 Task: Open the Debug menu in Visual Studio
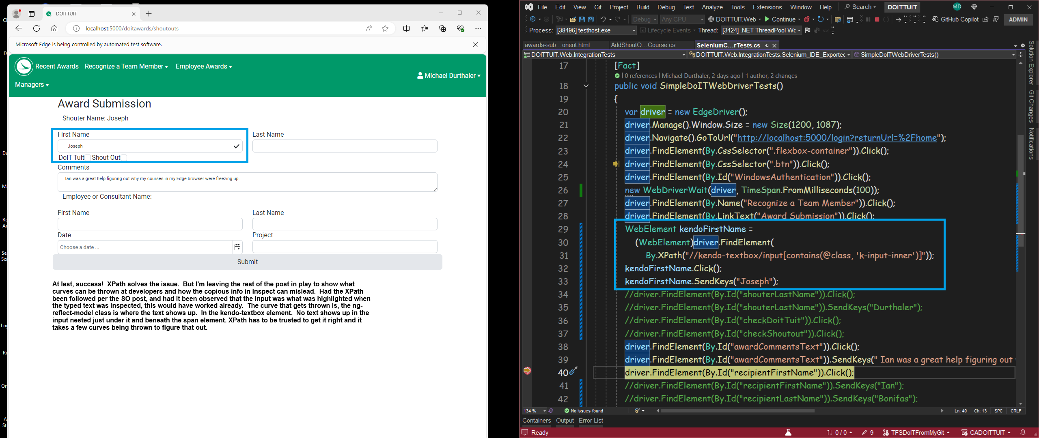666,7
